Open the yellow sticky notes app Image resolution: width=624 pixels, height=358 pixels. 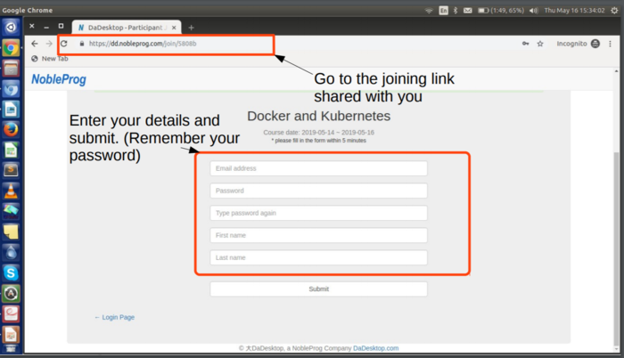[x=11, y=232]
